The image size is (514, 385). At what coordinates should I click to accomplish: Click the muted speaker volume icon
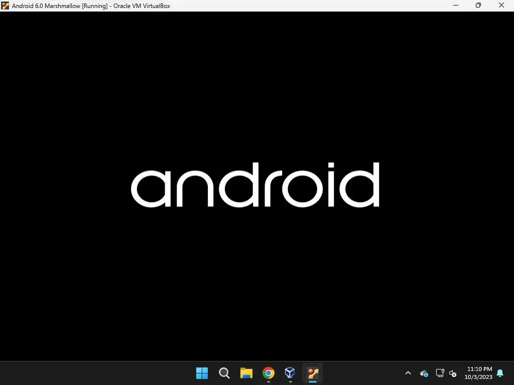453,373
